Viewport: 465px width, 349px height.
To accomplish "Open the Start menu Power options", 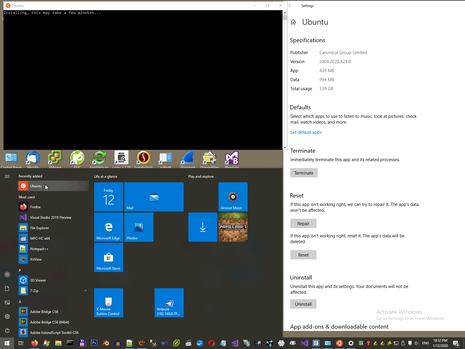I will tap(7, 330).
